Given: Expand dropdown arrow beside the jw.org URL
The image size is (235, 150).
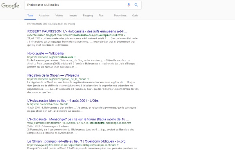Looking at the screenshot, I should pyautogui.click(x=118, y=145).
